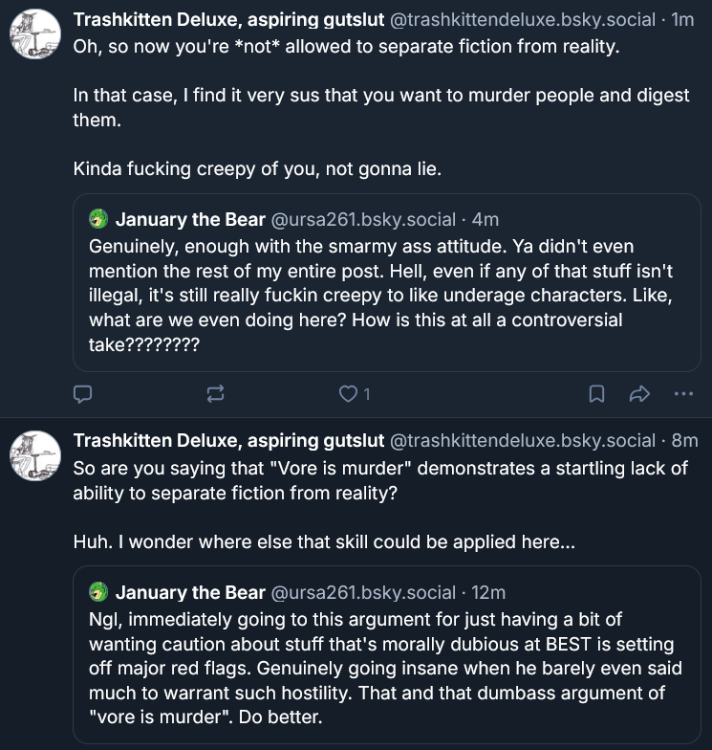
Task: Click top Trashkitten Deluxe profile avatar
Action: [36, 36]
